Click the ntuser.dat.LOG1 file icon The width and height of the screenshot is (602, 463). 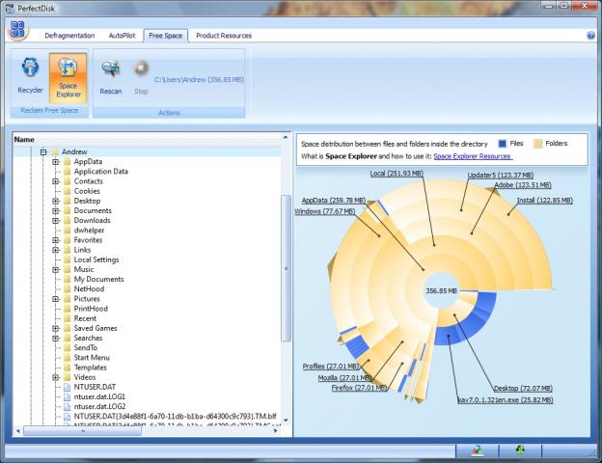[68, 396]
